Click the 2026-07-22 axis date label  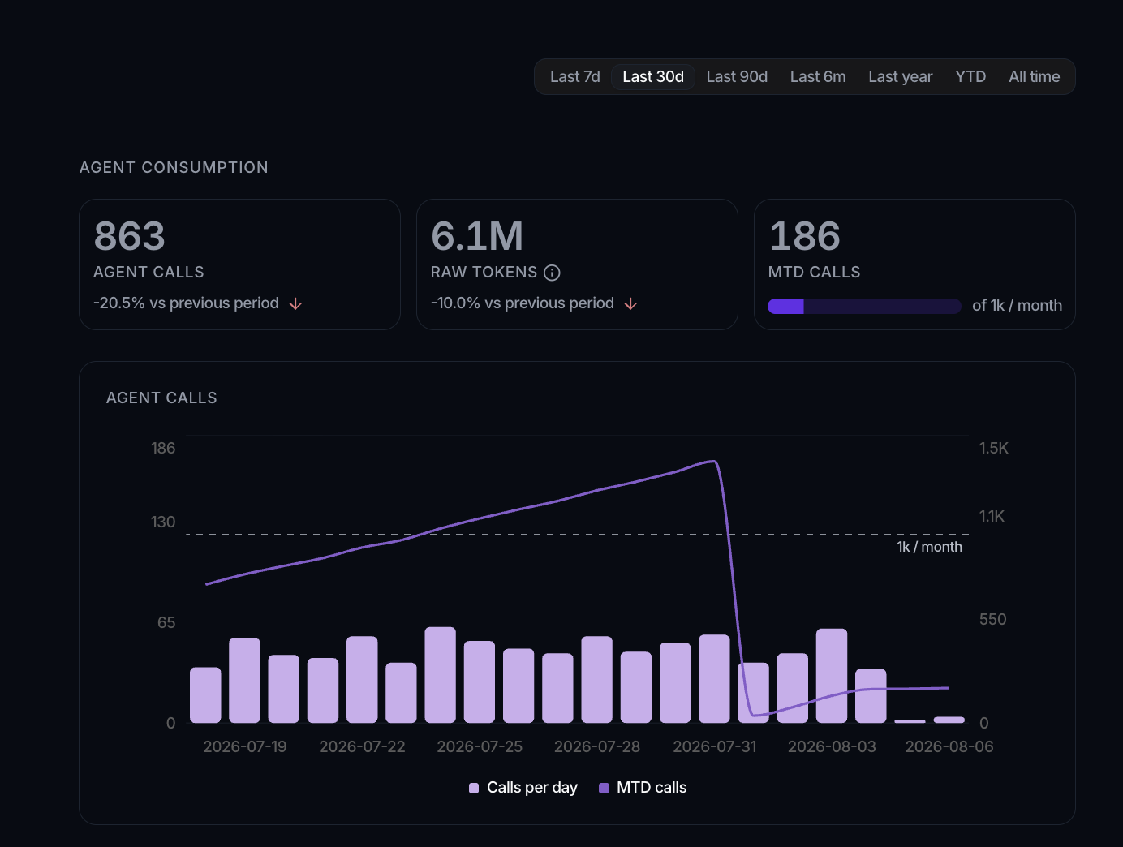click(362, 746)
